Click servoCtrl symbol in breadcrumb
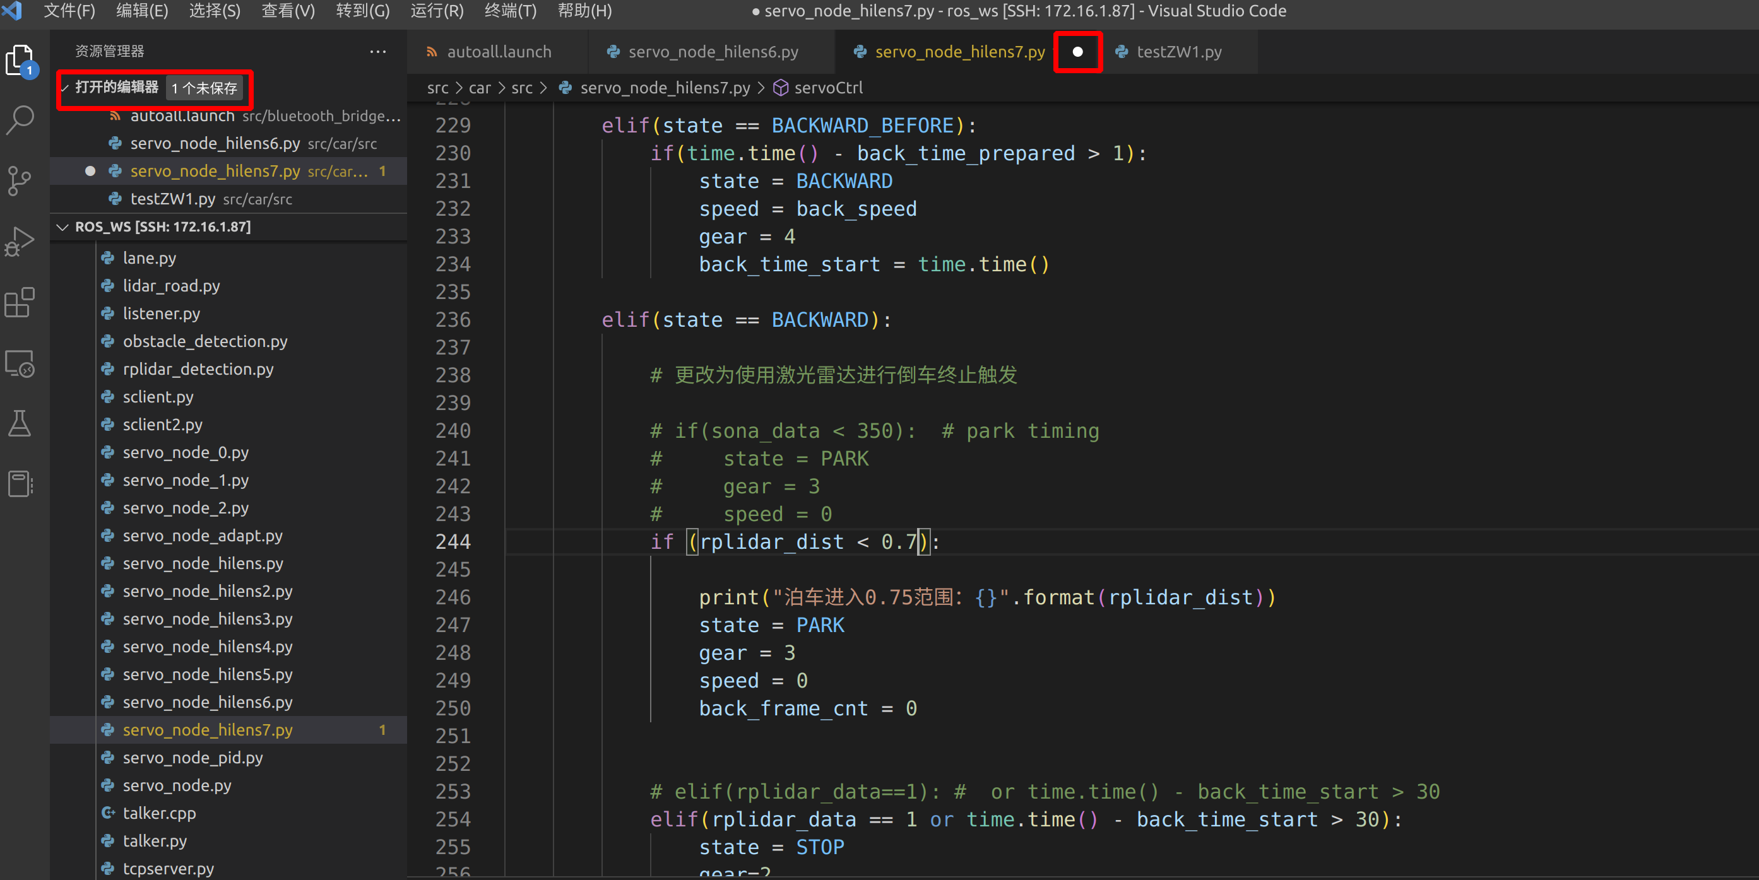This screenshot has width=1759, height=880. pyautogui.click(x=827, y=88)
